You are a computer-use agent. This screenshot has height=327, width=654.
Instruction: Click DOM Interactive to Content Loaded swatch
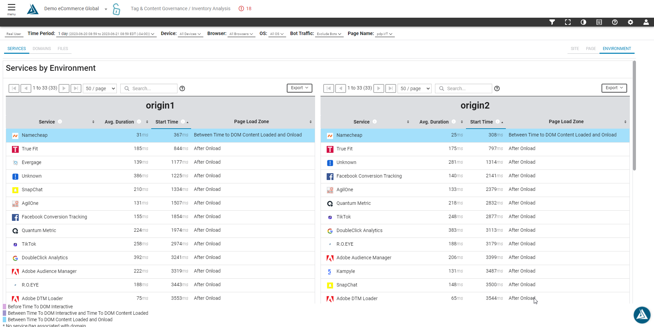4,313
